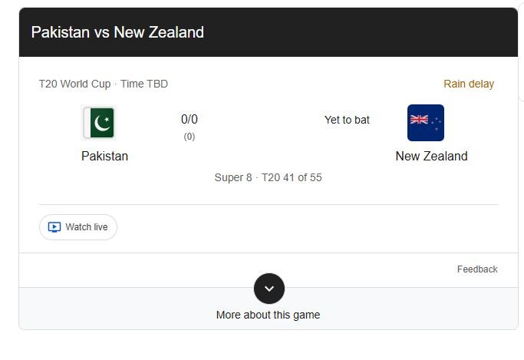Viewport: 524px width, 360px height.
Task: Click the (0) overs indicator
Action: coord(189,137)
